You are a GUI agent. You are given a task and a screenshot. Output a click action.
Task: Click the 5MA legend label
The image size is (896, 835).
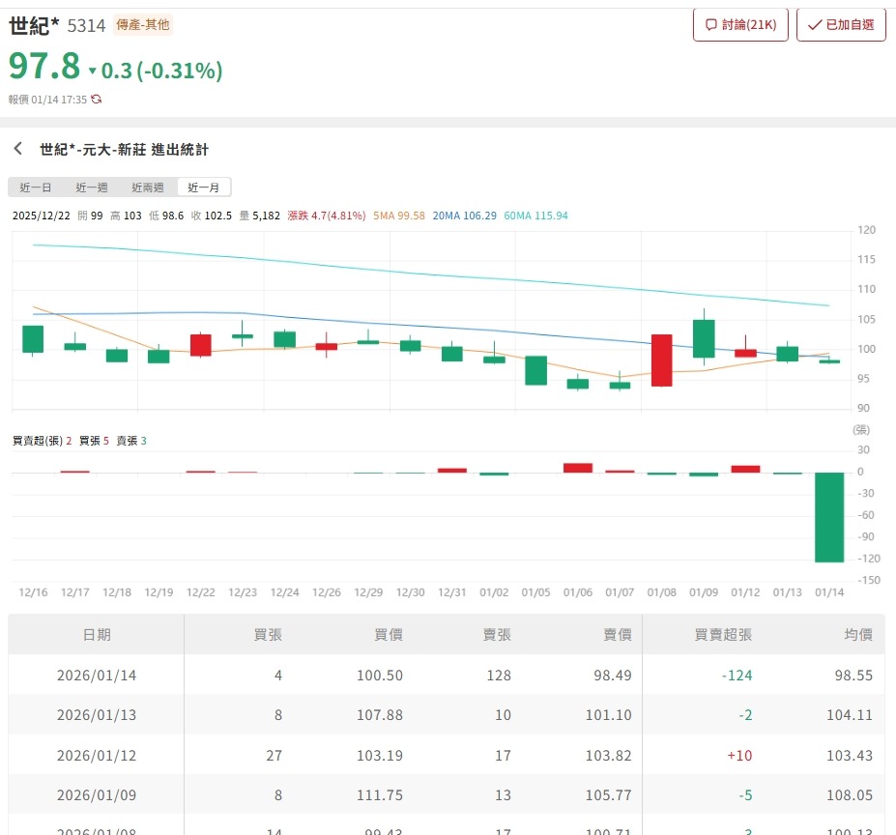click(x=398, y=216)
